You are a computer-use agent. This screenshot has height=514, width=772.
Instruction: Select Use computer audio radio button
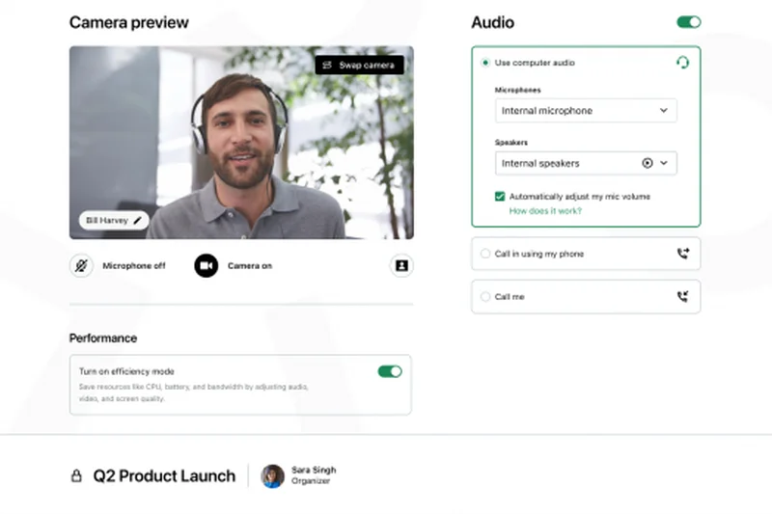pos(485,63)
